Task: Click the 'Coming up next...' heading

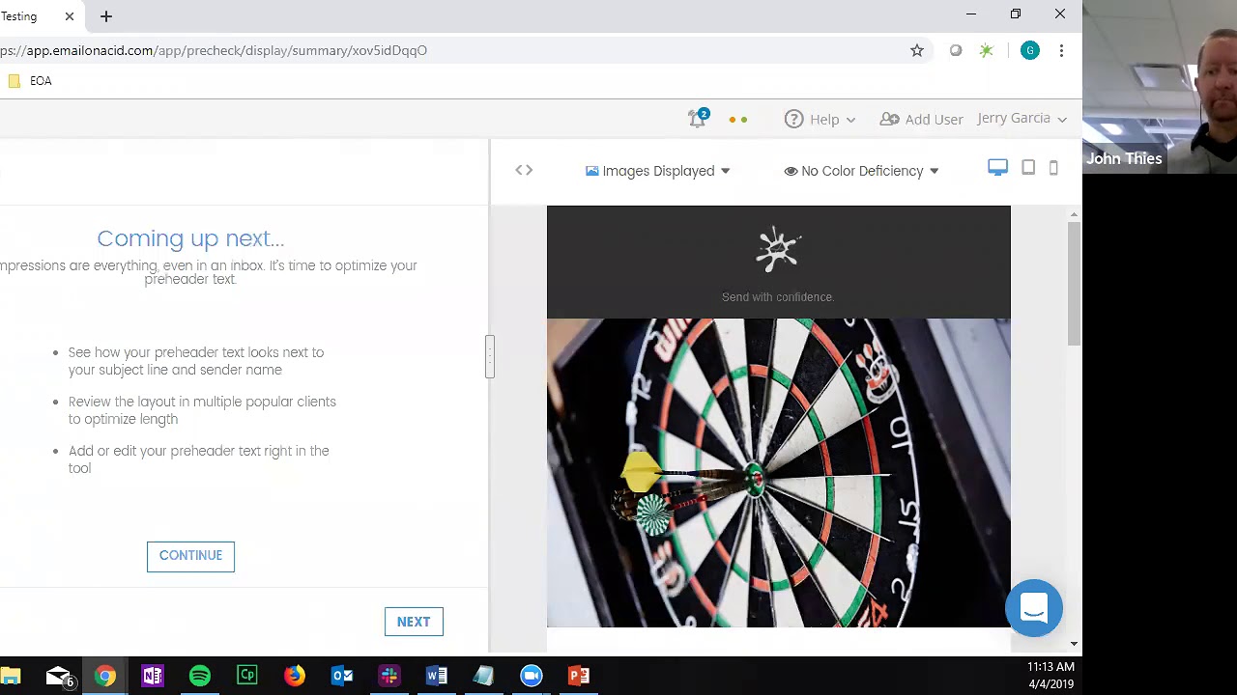Action: click(190, 238)
